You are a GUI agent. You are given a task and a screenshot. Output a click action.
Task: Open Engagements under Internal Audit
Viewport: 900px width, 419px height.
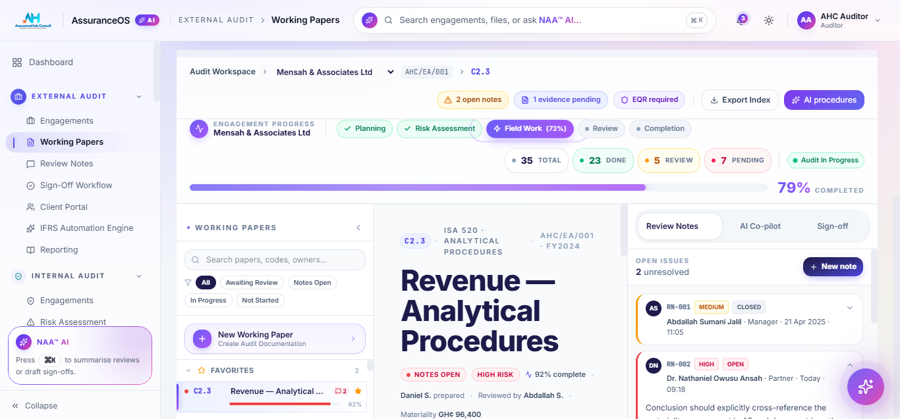tap(67, 301)
